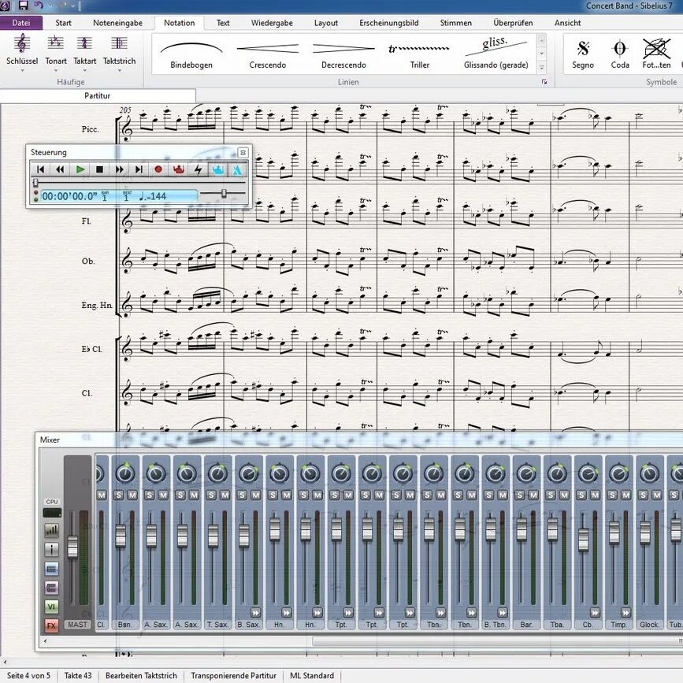The height and width of the screenshot is (683, 683).
Task: Solo the Tba. channel
Action: [551, 495]
